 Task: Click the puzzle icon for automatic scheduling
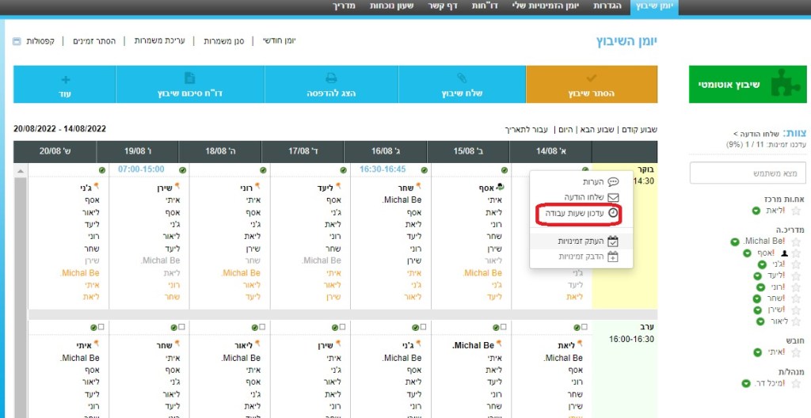coord(785,85)
